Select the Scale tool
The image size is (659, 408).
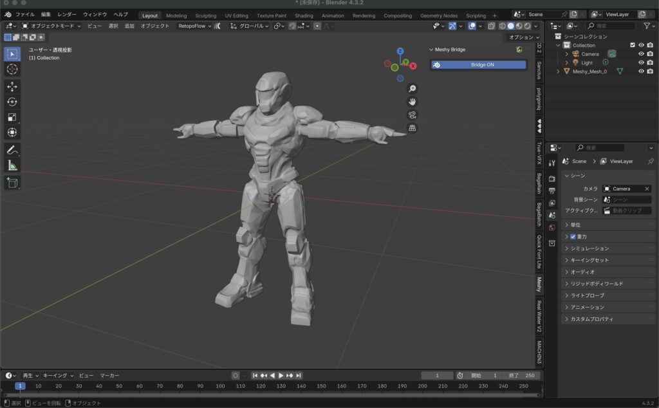click(x=12, y=117)
